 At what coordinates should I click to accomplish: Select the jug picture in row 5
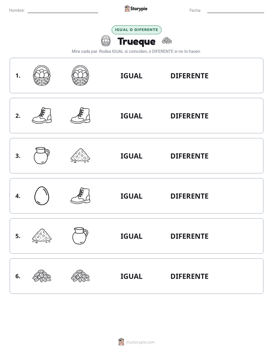click(80, 236)
